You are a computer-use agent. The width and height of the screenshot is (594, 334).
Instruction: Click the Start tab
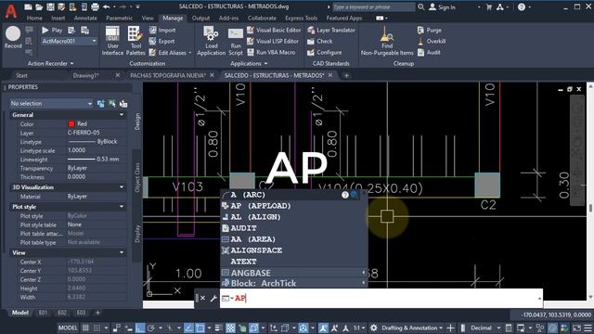click(21, 75)
